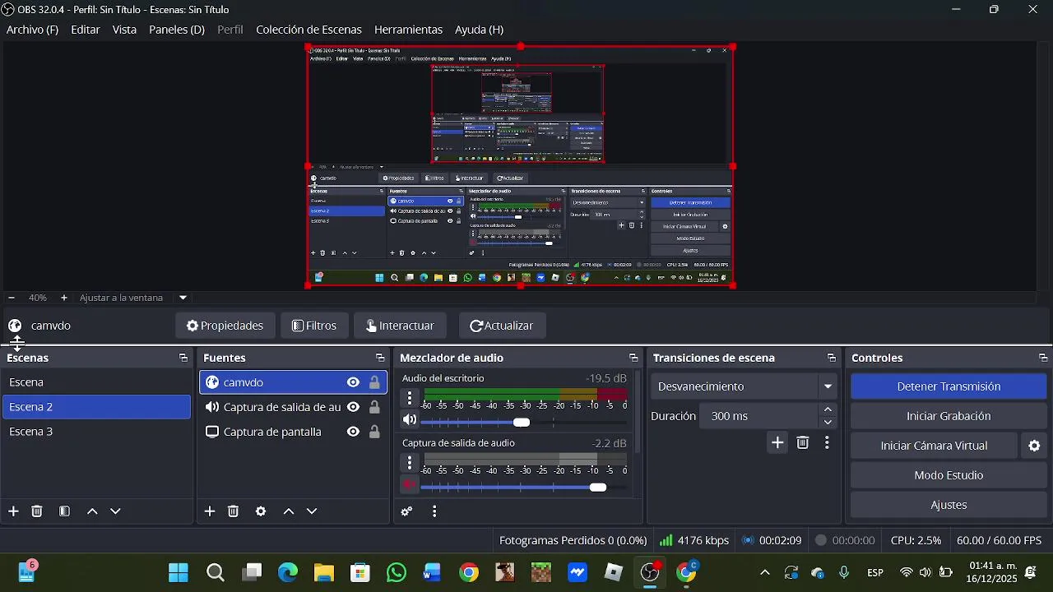Open preview scaling dropdown arrow
This screenshot has width=1053, height=592.
tap(183, 298)
